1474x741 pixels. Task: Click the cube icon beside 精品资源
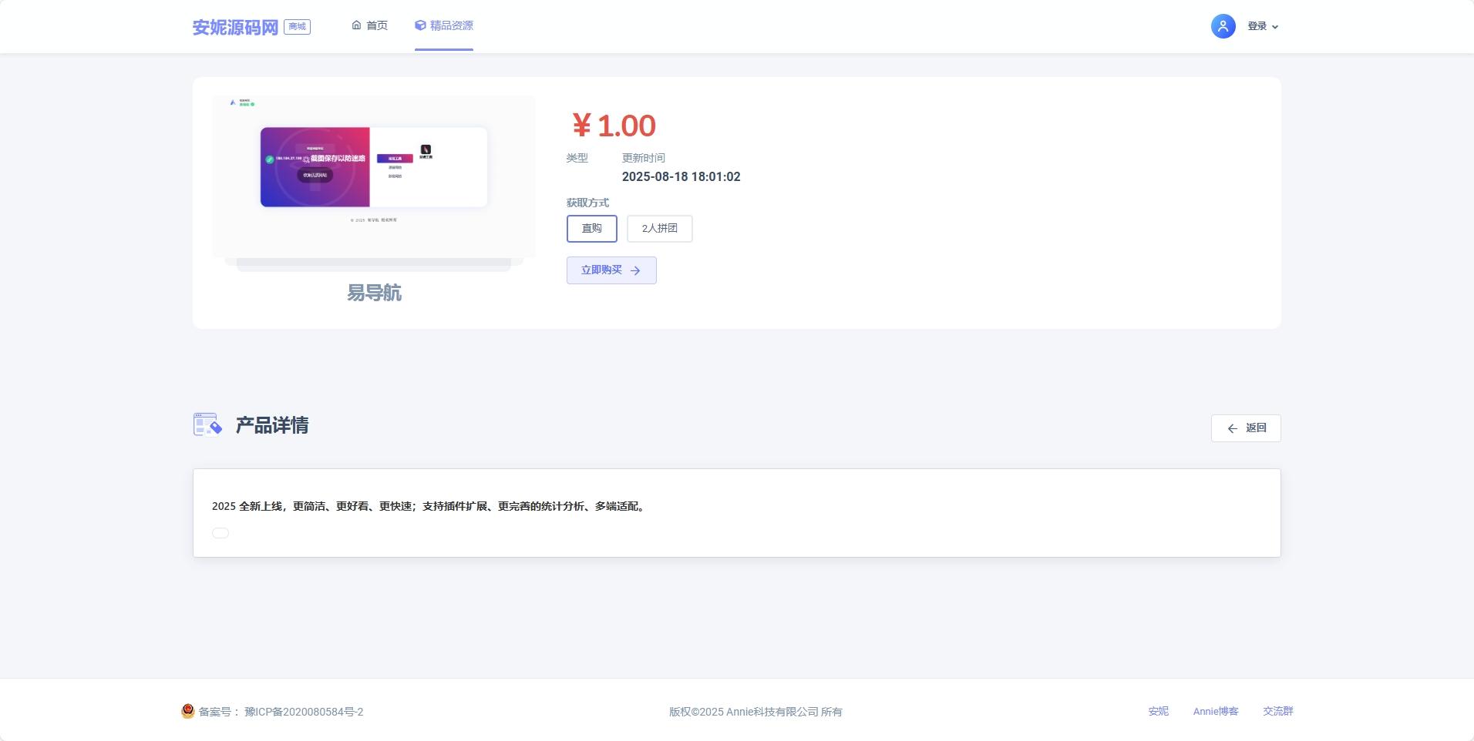[x=420, y=25]
